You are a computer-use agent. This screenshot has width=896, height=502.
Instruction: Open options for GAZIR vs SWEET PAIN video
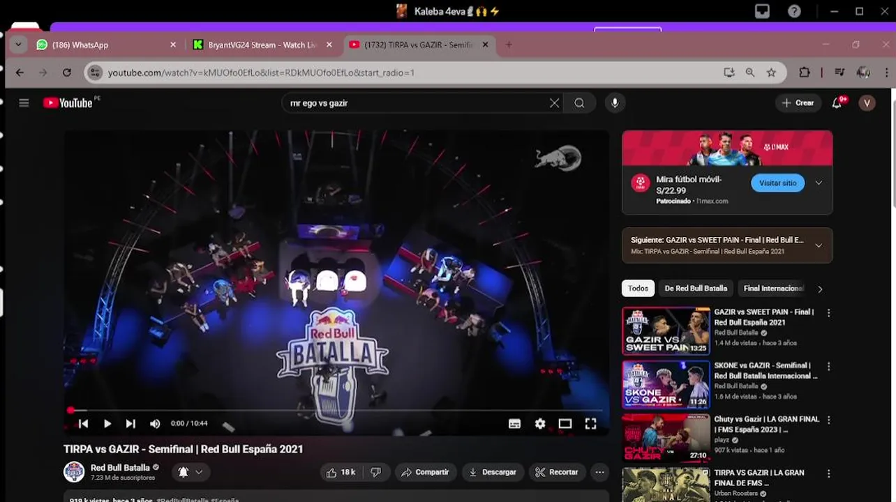[x=829, y=314]
